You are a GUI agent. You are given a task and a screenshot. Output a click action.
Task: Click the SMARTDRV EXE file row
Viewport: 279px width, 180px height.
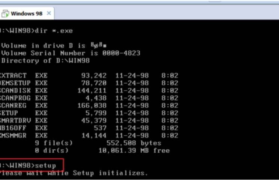pos(89,120)
